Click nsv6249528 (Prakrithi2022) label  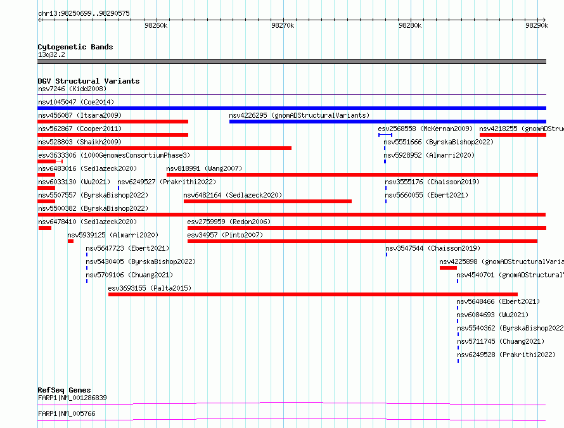point(506,355)
